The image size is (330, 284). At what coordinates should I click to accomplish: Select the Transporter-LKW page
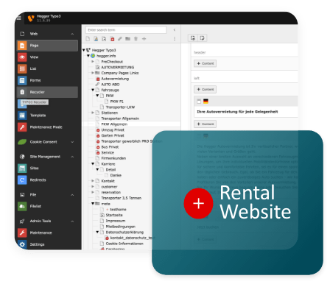pyautogui.click(x=120, y=107)
